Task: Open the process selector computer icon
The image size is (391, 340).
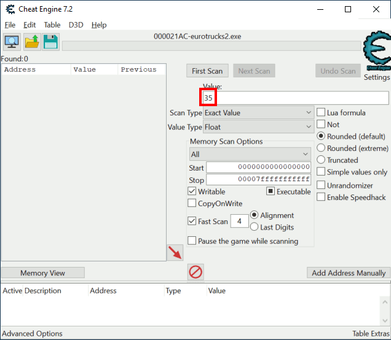Action: pyautogui.click(x=12, y=42)
